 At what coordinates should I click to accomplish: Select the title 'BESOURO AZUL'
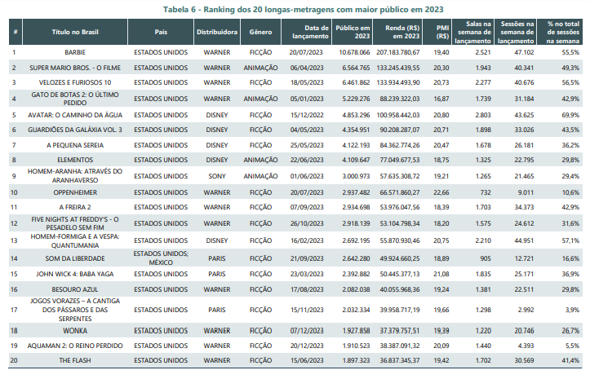[x=75, y=289]
